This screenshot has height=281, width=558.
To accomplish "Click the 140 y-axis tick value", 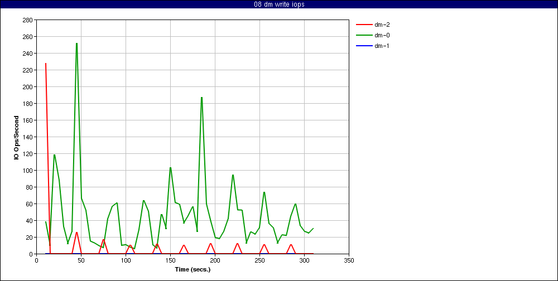I will tap(27, 137).
